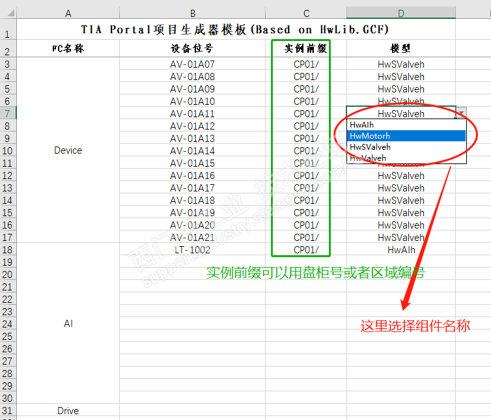Click cell AV-01A08
Screen dimensions: 491x420
tap(192, 76)
